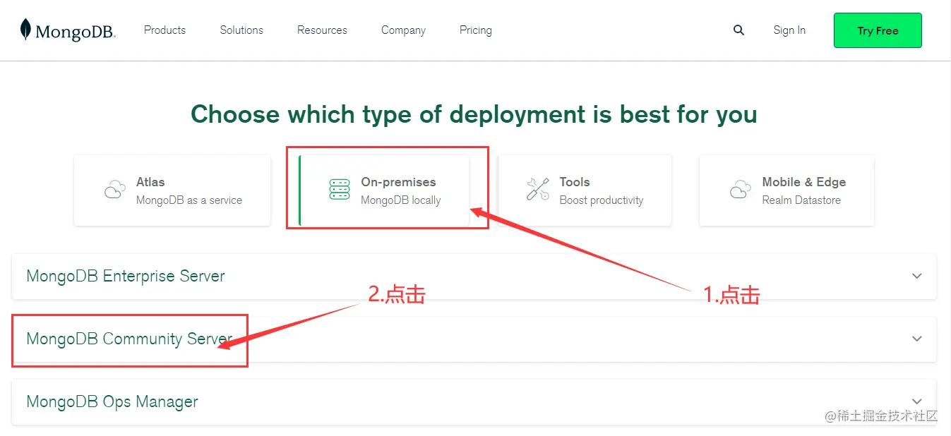
Task: Select the Mobile & Edge deployment tab
Action: click(x=786, y=190)
